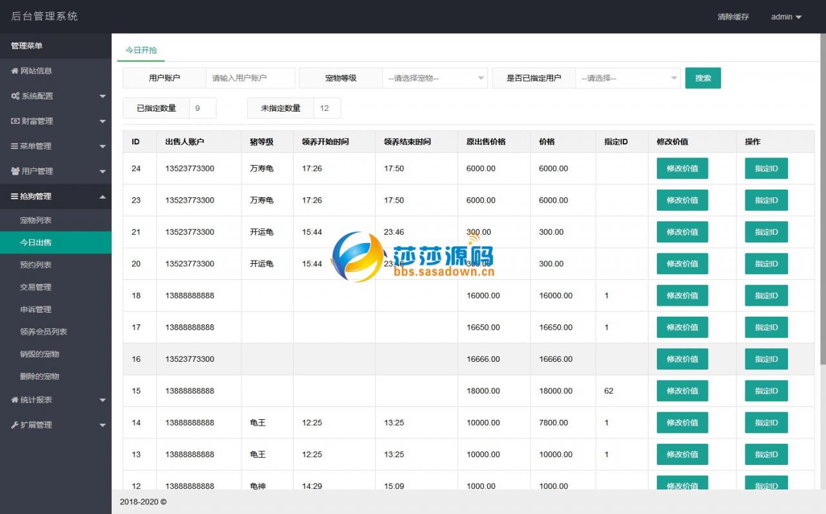
Task: Open 网站信息 in the sidebar
Action: click(55, 71)
